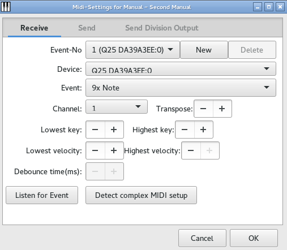Lower the Lowest velocity with minus
Viewport: 287px width, 250px height.
[x=95, y=150]
